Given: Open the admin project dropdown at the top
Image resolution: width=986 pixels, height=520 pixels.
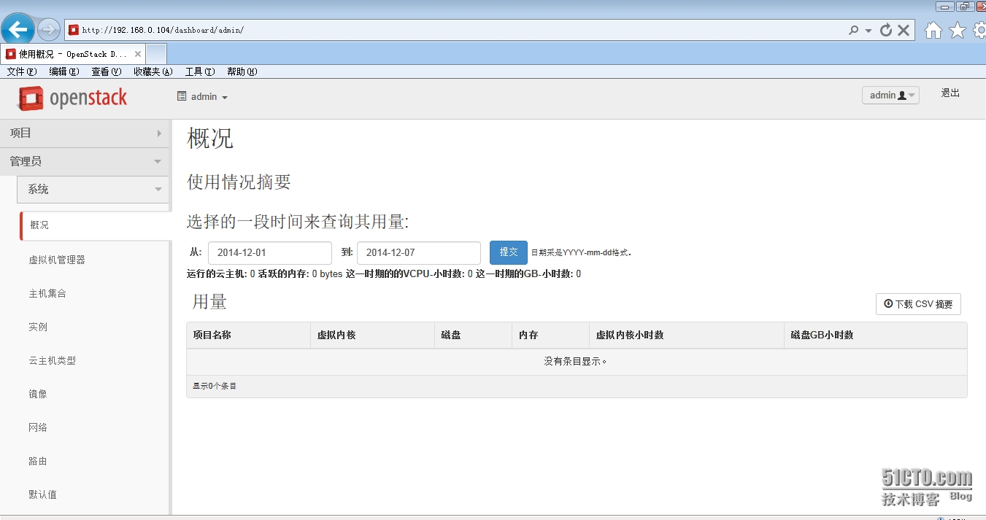Looking at the screenshot, I should click(x=202, y=96).
